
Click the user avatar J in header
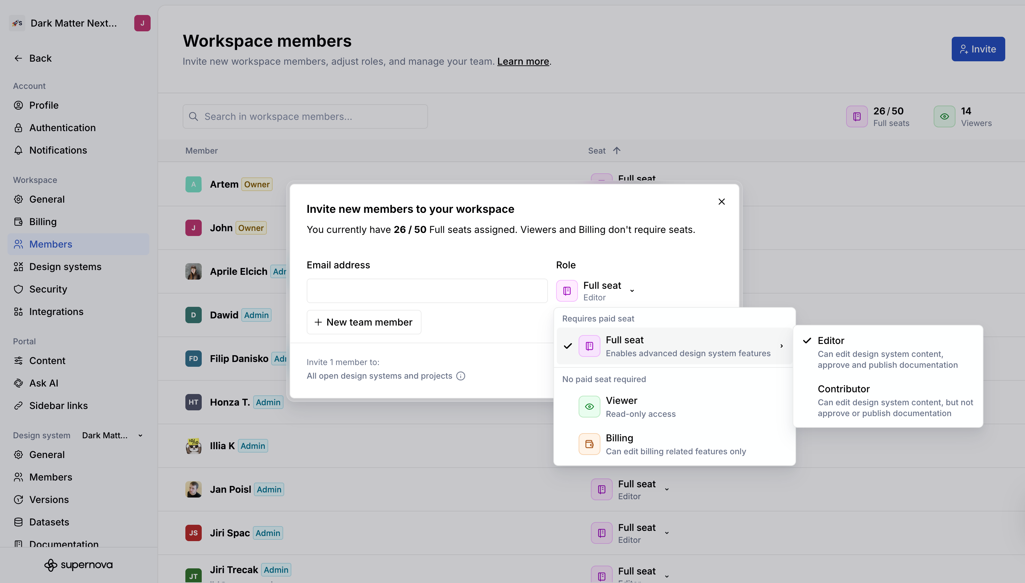(142, 23)
